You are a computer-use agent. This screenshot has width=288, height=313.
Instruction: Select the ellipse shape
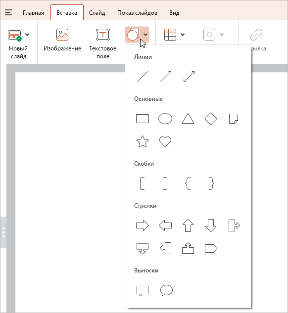click(165, 119)
